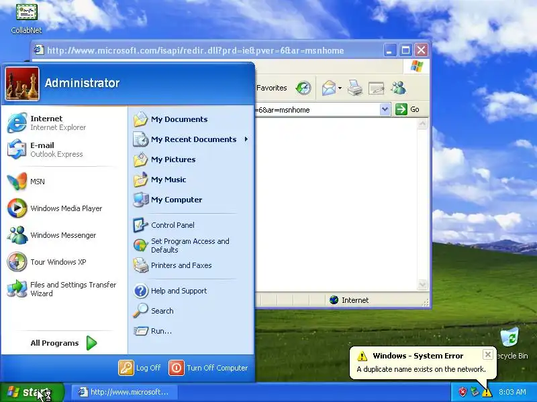
Task: Open Internet Explorer from Start menu
Action: [64, 123]
